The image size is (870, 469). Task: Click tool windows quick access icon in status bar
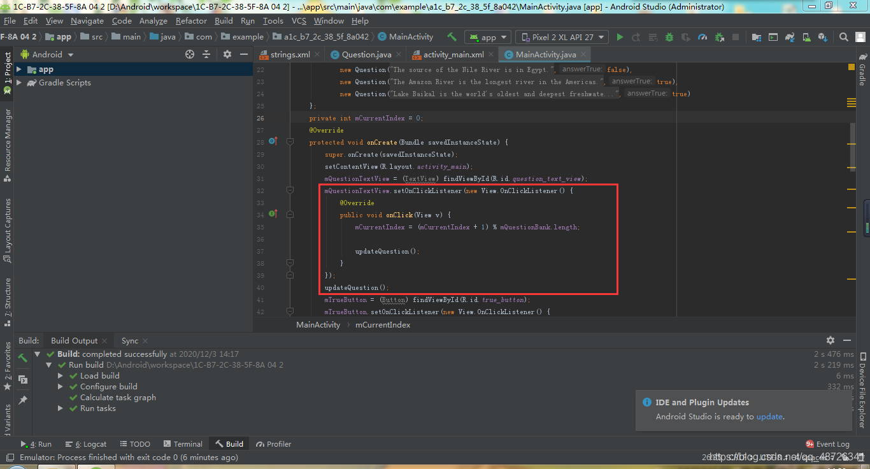coord(9,457)
